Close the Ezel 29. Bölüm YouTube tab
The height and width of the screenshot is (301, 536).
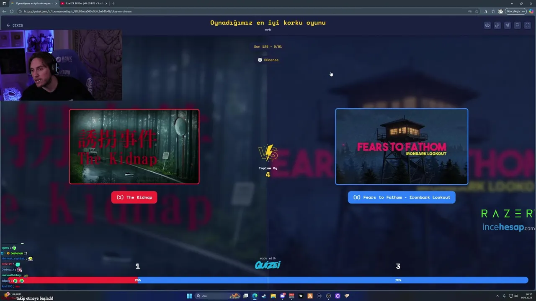[106, 3]
